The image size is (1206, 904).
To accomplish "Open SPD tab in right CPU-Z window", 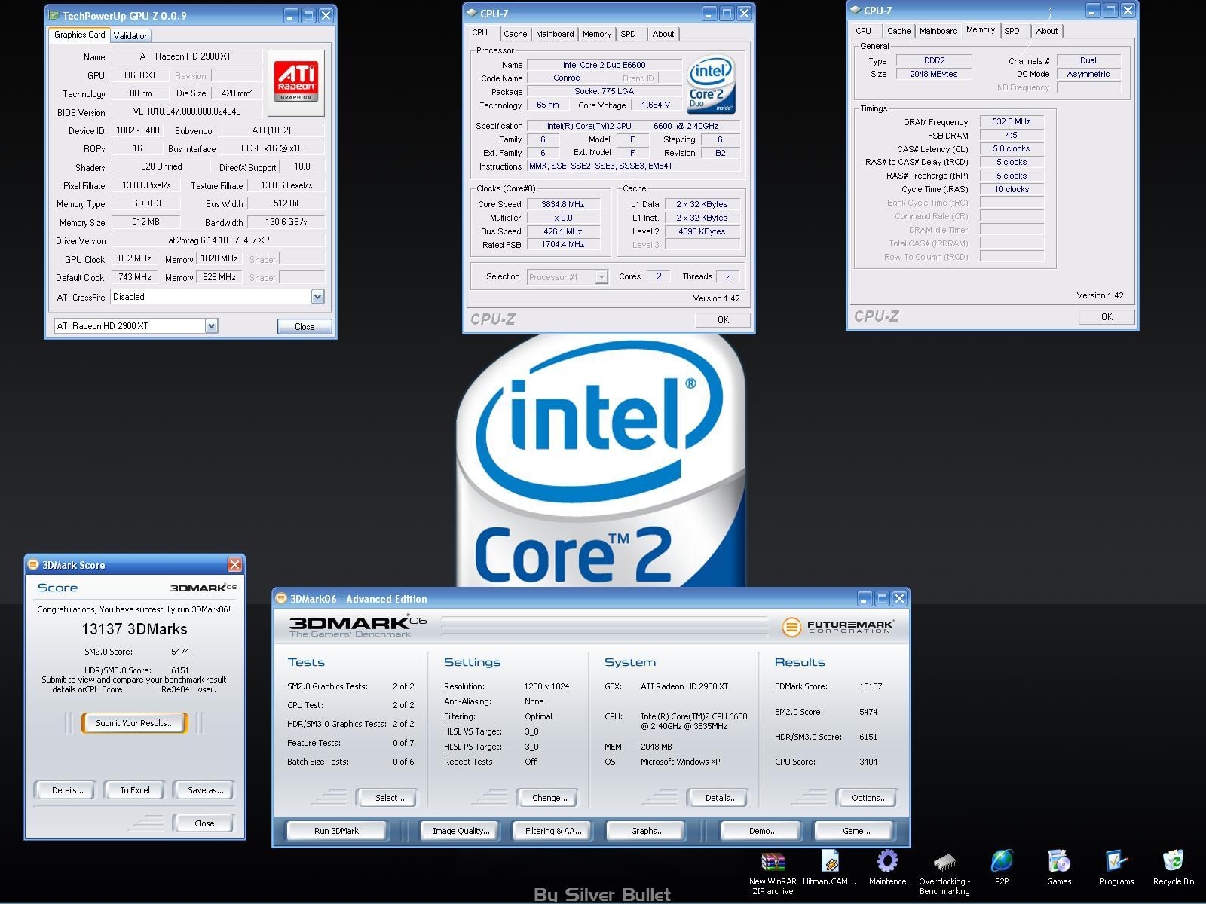I will tap(1012, 31).
